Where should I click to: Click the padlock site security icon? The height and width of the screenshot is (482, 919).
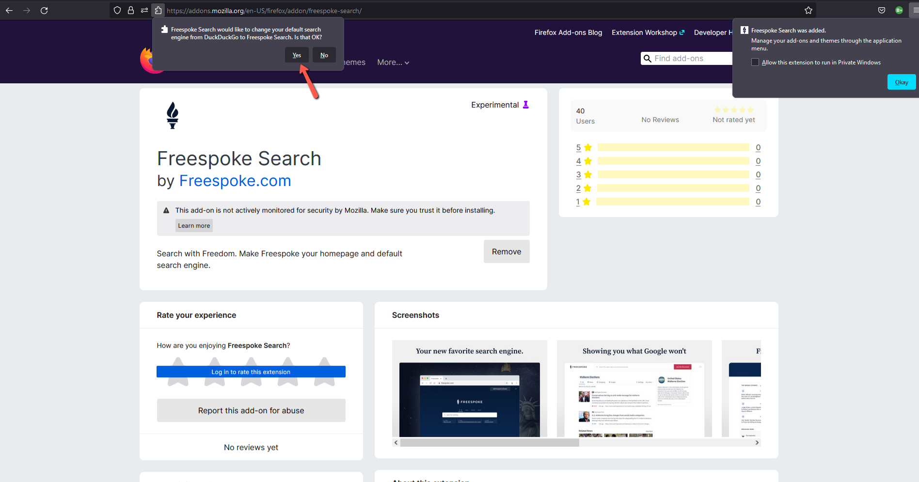[x=131, y=10]
